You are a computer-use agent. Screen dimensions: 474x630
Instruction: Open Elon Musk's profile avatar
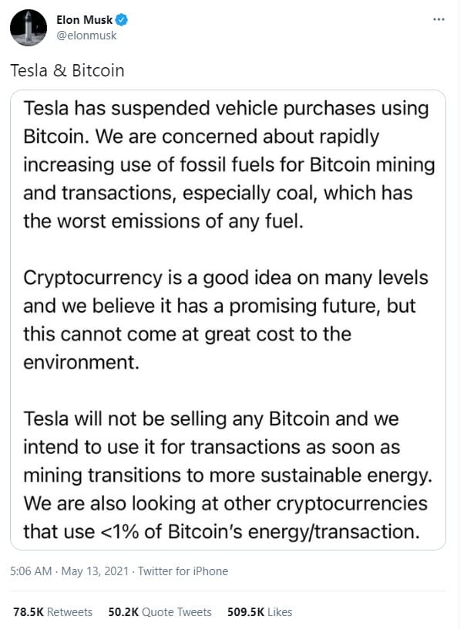tap(29, 28)
